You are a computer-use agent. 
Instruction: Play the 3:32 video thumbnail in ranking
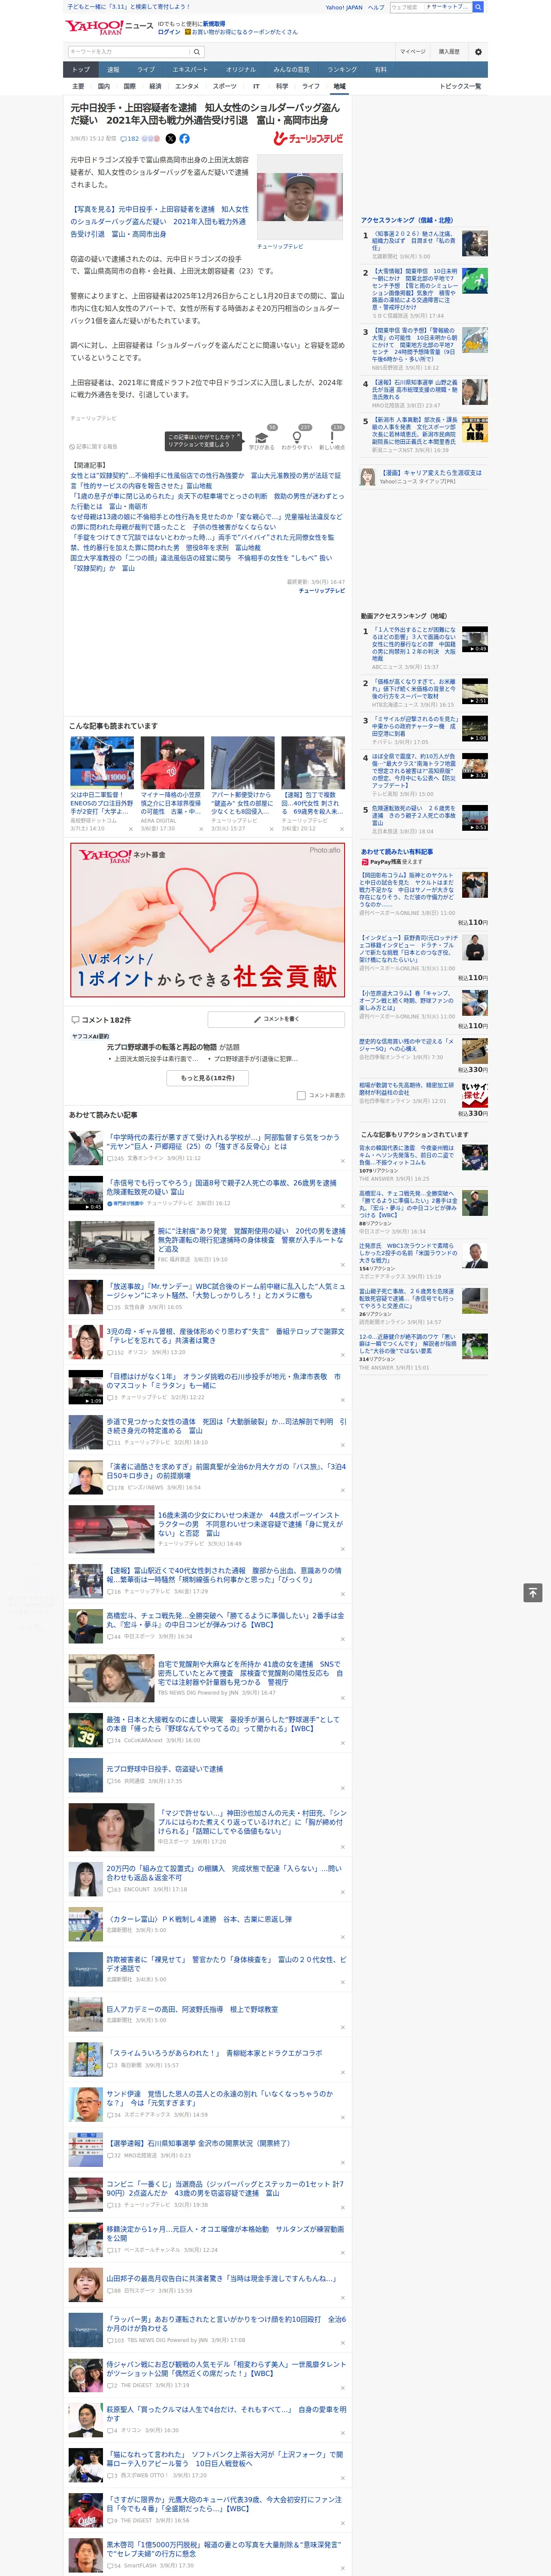click(x=475, y=766)
